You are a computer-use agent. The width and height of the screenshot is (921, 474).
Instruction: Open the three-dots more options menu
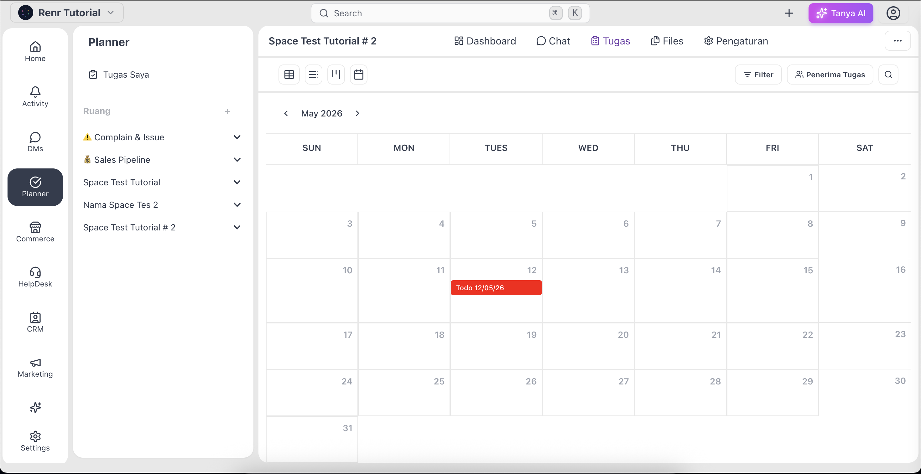click(898, 41)
